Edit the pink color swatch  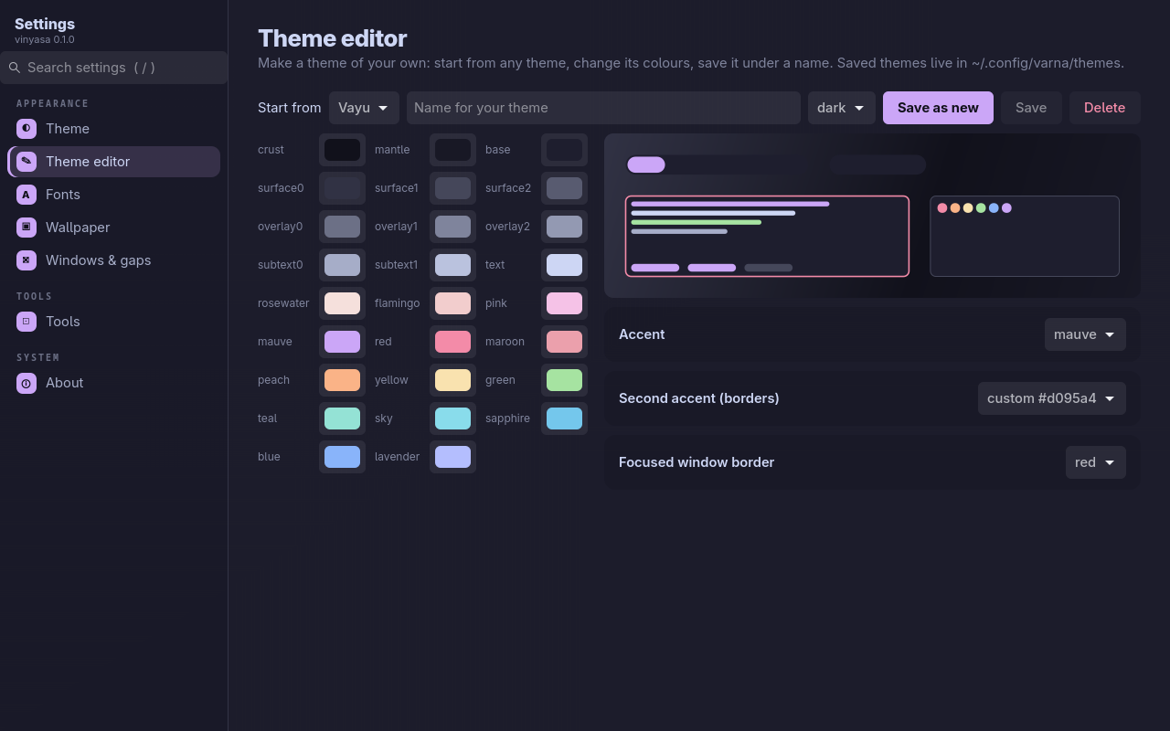tap(564, 303)
